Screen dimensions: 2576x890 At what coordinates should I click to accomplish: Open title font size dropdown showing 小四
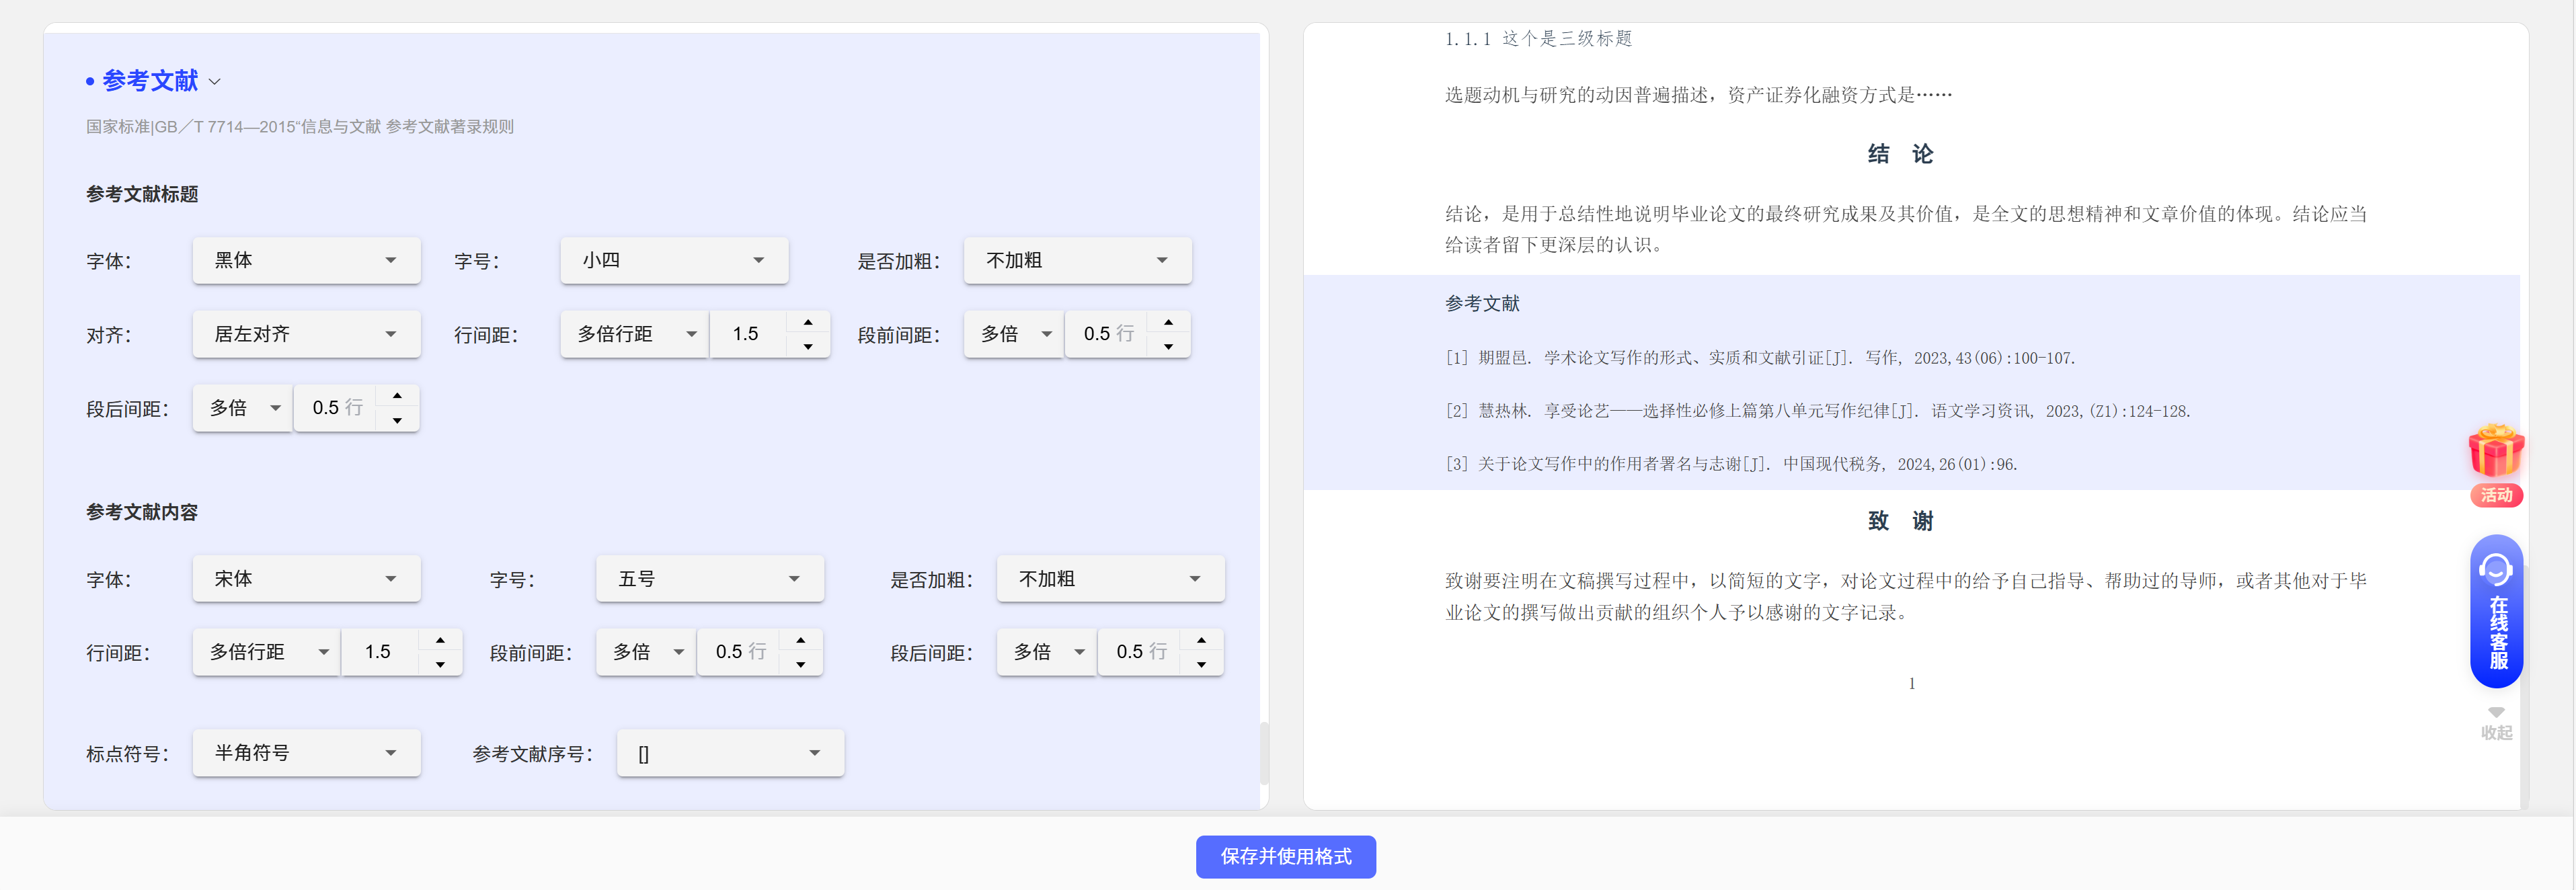[x=674, y=260]
